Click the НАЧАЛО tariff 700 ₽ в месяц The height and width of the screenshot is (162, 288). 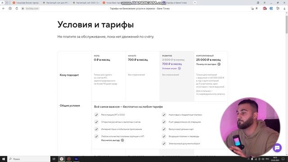[138, 60]
